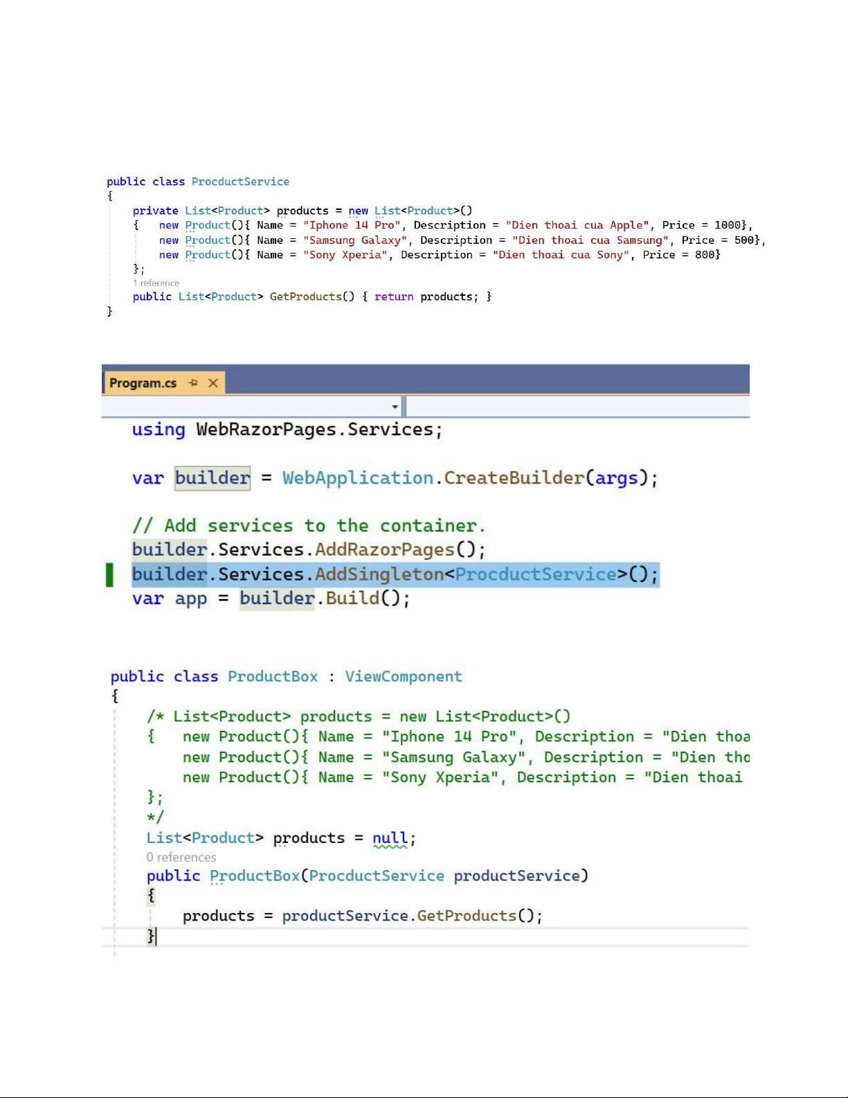Click the green change marker in margin
848x1098 pixels.
point(109,574)
